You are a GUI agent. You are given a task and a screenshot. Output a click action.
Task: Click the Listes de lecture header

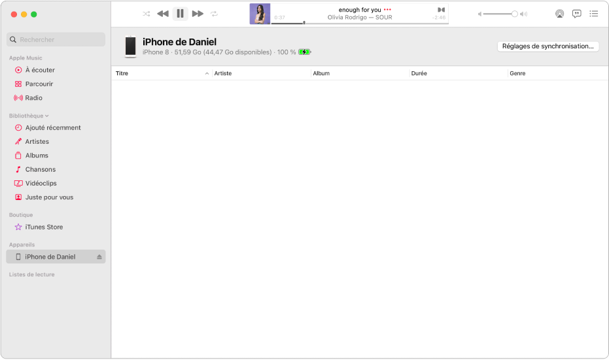(32, 274)
